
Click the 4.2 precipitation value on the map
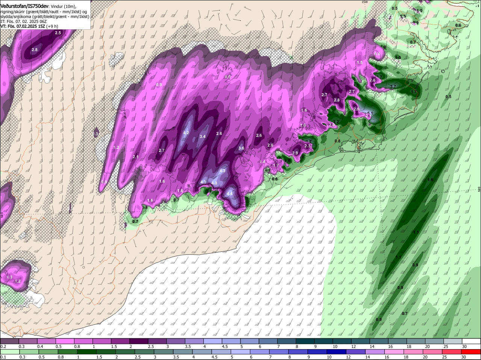(186, 133)
